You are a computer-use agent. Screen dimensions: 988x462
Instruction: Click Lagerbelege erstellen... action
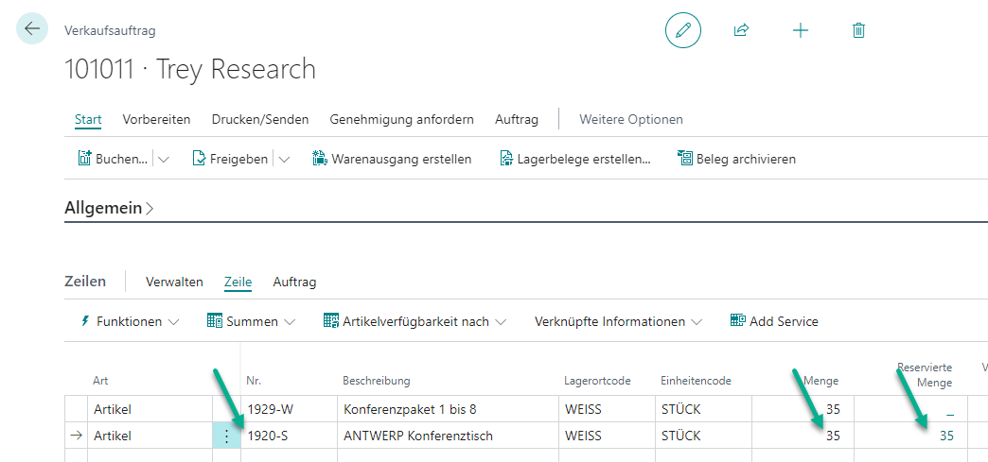point(574,160)
